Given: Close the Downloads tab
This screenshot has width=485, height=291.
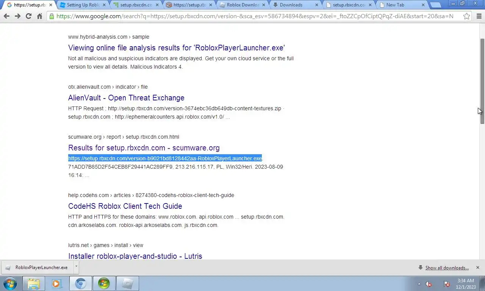Looking at the screenshot, I should point(316,5).
